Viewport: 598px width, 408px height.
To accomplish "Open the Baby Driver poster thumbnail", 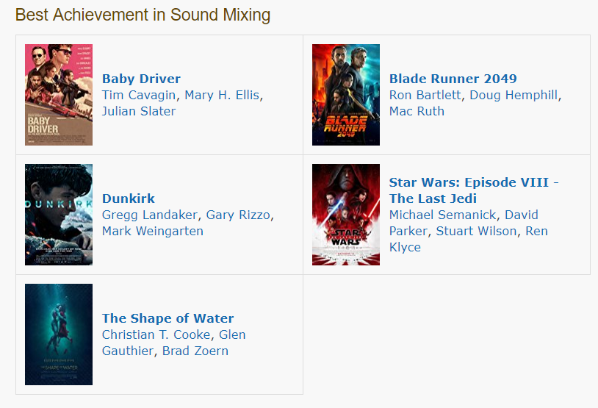I will [x=59, y=95].
